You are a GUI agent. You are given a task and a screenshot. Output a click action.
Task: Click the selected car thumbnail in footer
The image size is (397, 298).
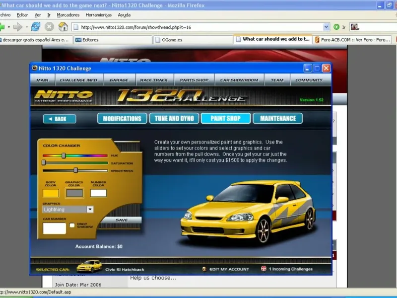pyautogui.click(x=89, y=267)
